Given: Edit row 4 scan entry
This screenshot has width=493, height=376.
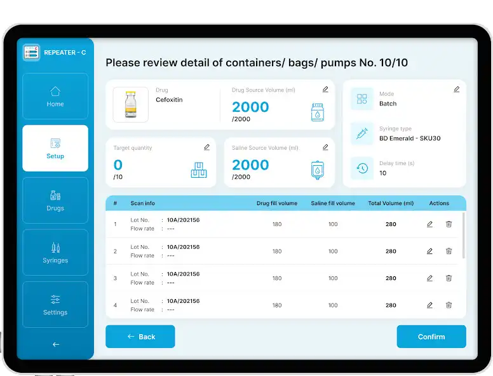Looking at the screenshot, I should coord(429,305).
